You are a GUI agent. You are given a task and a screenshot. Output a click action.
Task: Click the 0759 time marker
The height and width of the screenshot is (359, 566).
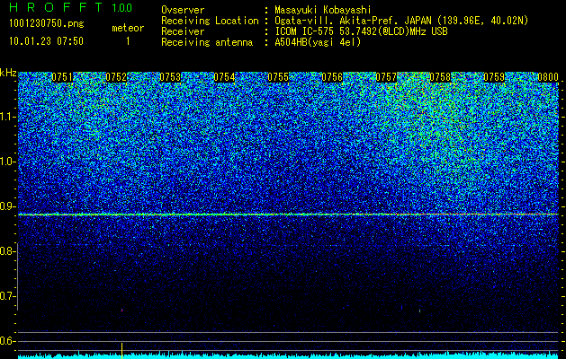click(494, 77)
